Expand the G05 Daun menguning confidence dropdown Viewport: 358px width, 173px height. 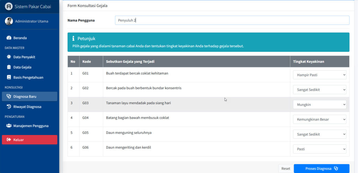[x=320, y=134]
